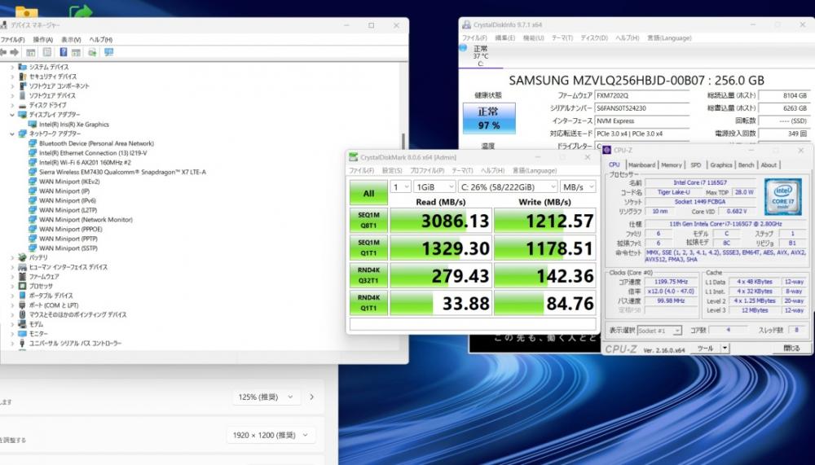Click the USB controllers category icon
The height and width of the screenshot is (465, 815).
22,343
